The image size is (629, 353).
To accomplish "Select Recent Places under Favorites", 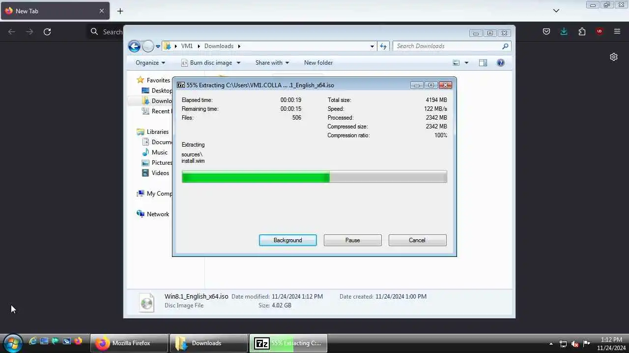I will coord(157,111).
